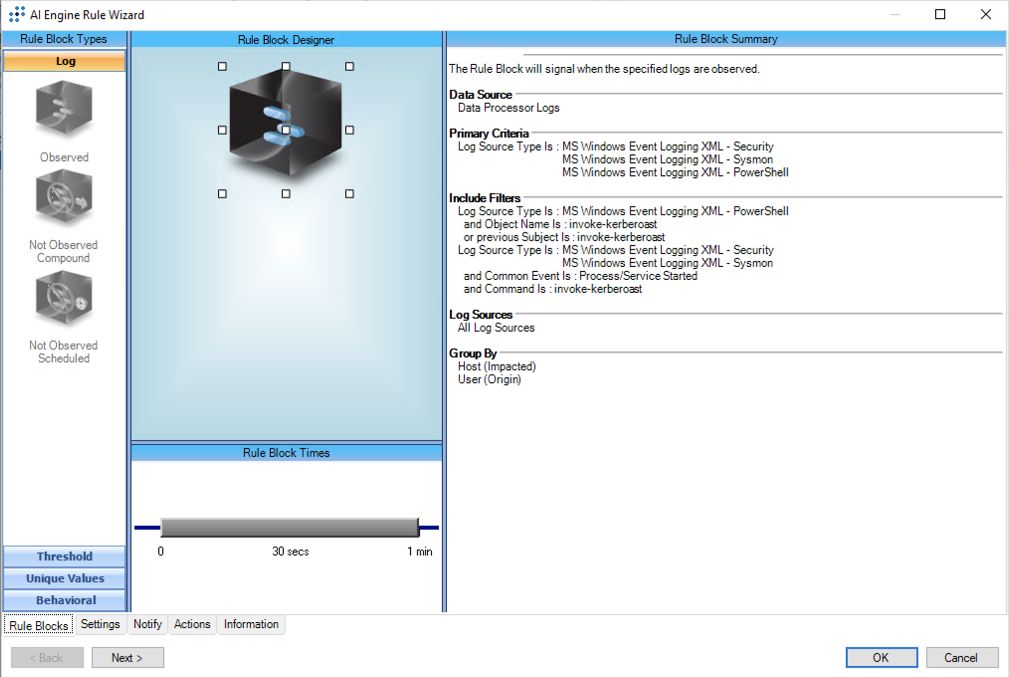Collapse the Log rule block types section
The width and height of the screenshot is (1009, 677).
click(x=65, y=61)
